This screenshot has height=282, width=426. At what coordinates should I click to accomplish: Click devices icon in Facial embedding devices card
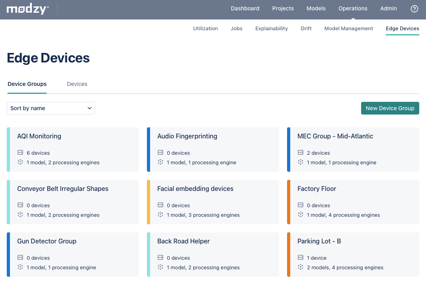pyautogui.click(x=160, y=205)
